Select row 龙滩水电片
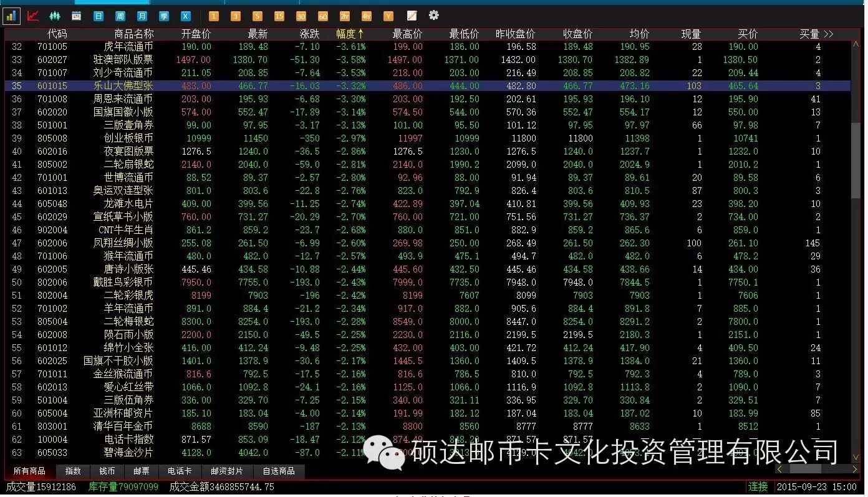Image resolution: width=868 pixels, height=497 pixels. tap(428, 204)
